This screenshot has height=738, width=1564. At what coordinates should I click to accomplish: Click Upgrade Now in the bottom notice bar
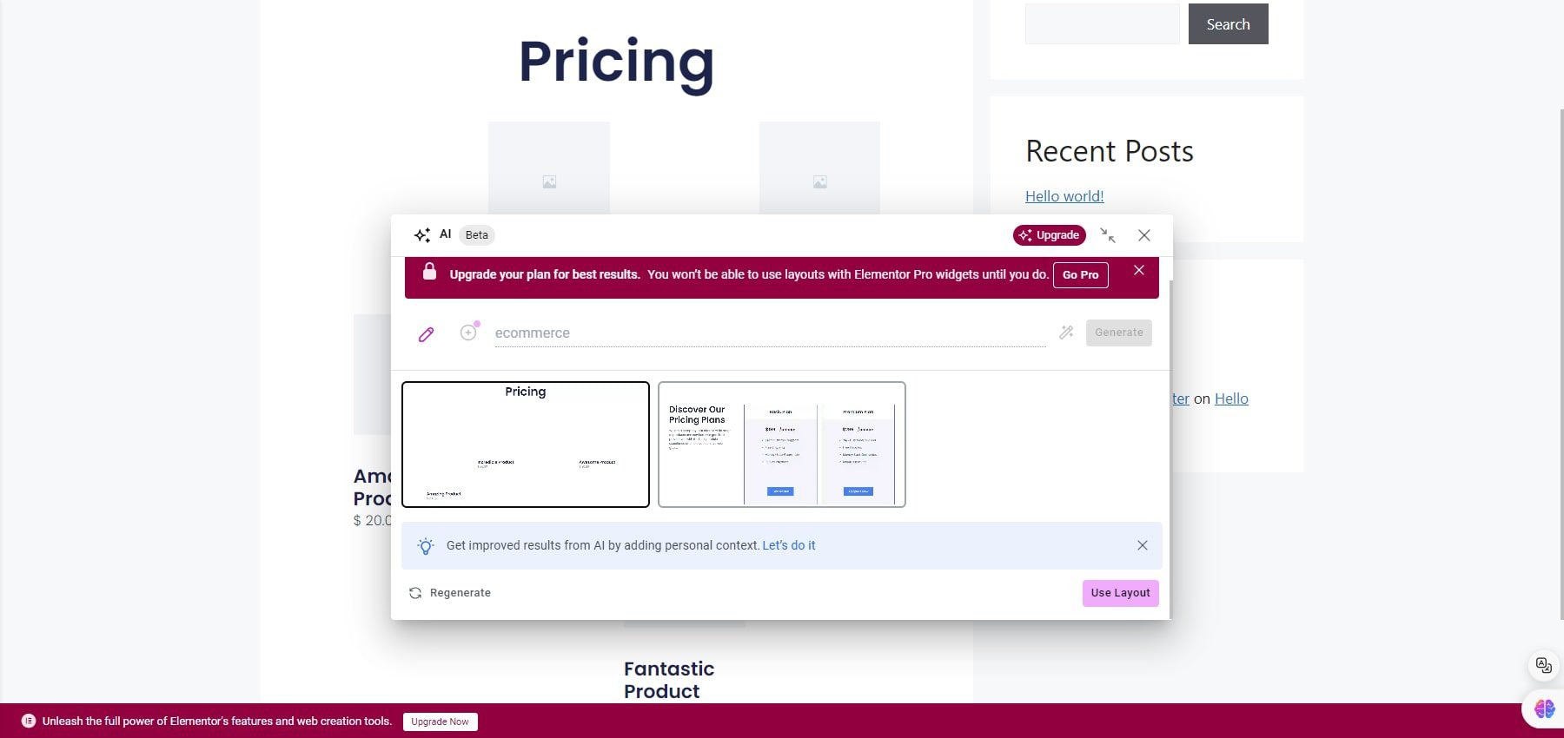440,722
